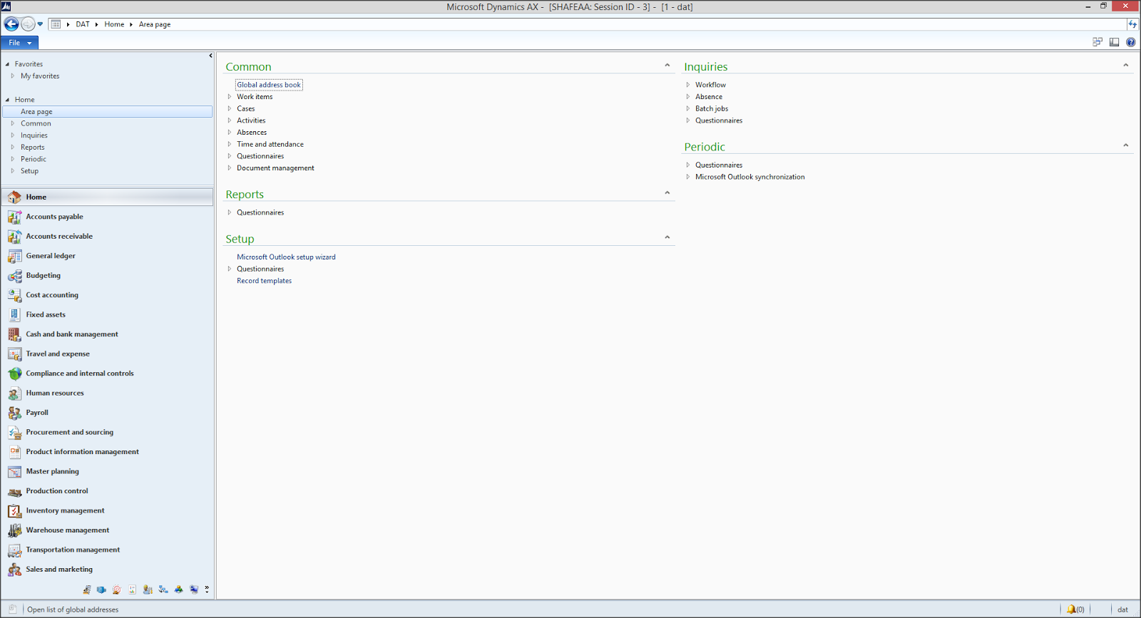Show more navigation pane buttons chevron
Viewport: 1141px width, 618px height.
(207, 589)
